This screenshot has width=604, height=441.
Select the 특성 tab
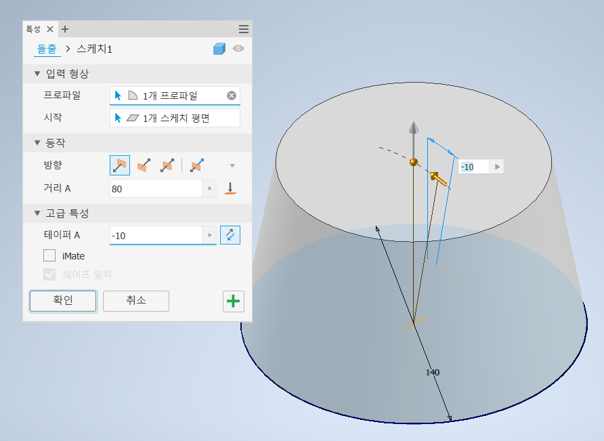(x=33, y=29)
